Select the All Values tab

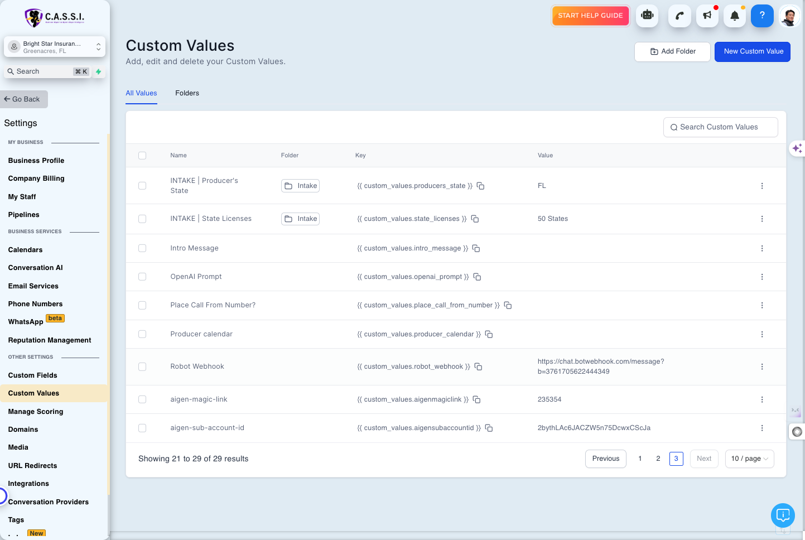[x=141, y=93]
